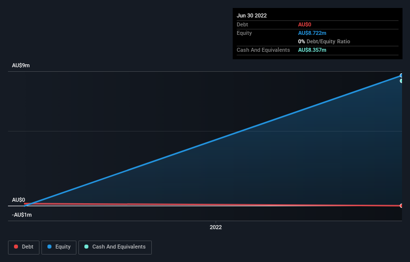
Task: Click the teal Cash data point marker
Action: click(402, 81)
